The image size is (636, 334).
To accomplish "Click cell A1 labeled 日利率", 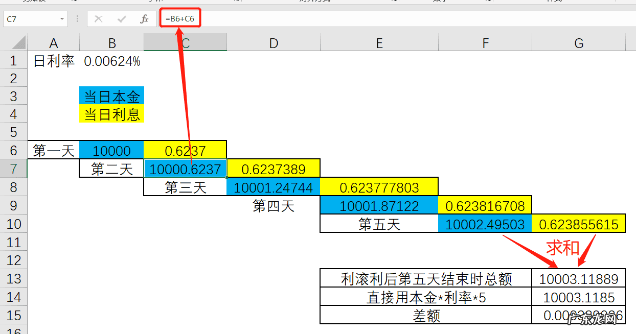I will [53, 59].
